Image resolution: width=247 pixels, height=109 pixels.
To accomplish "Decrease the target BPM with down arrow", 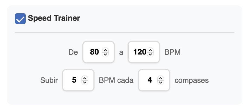I will 151,54.
